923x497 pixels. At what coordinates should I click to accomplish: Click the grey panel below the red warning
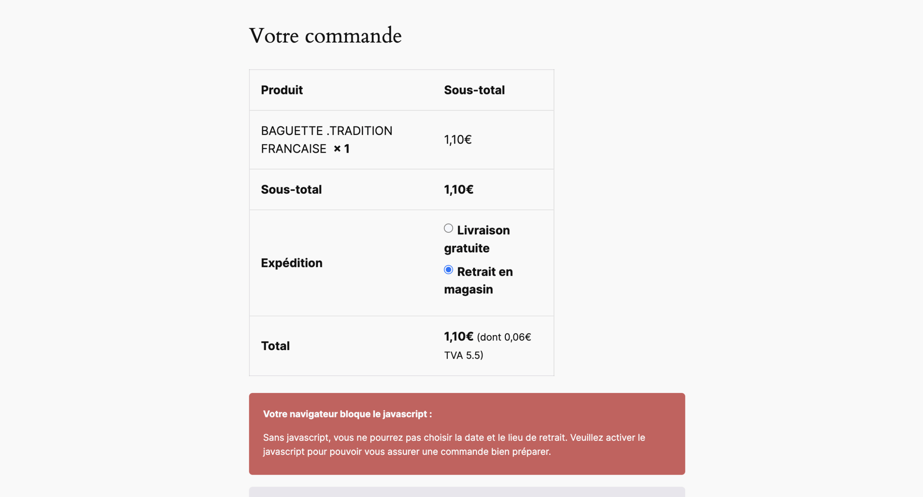[467, 492]
